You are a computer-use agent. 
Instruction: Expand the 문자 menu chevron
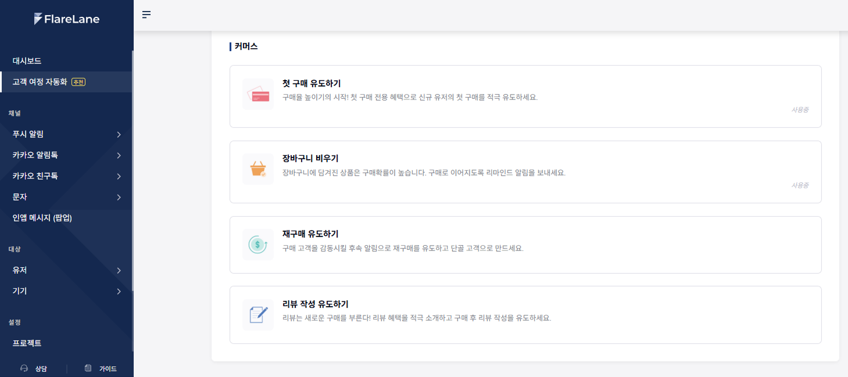pos(119,197)
